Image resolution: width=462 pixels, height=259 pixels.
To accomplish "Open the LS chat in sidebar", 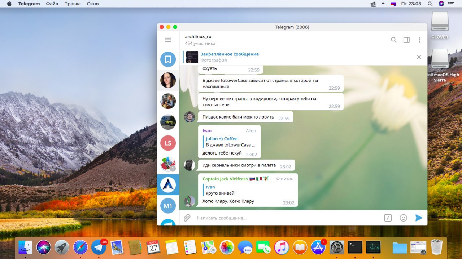I will 168,143.
